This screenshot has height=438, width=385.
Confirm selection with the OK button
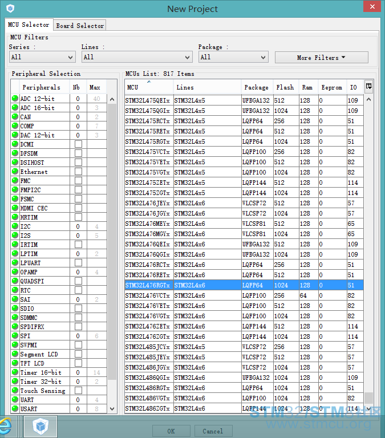point(171,431)
